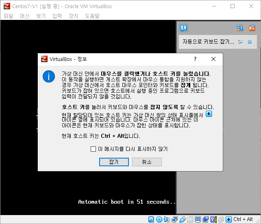This screenshot has width=261, height=224.
Task: Open hard disk activity indicator in status bar
Action: click(x=151, y=220)
